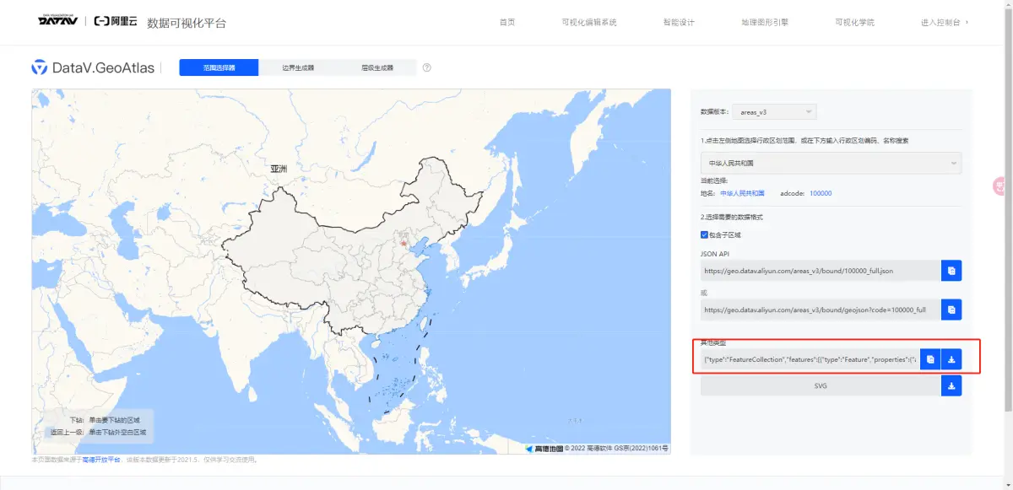Click the 返回上一级 hint on the map
The height and width of the screenshot is (490, 1013).
pyautogui.click(x=99, y=432)
